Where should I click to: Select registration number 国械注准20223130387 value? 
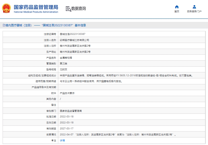click(73, 34)
